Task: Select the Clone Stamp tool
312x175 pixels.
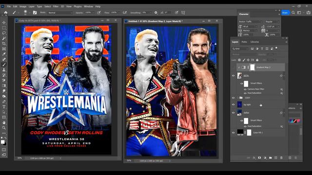Action: (x=4, y=70)
